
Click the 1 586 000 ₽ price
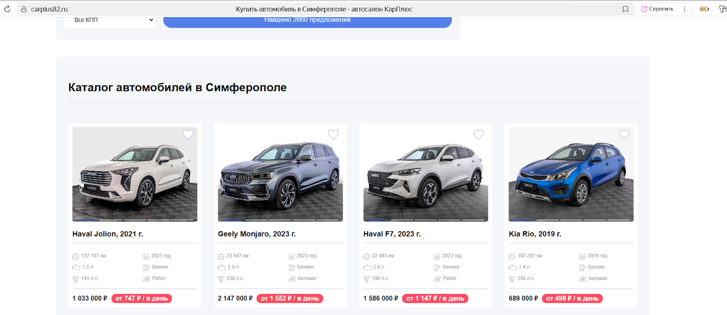[x=380, y=299]
